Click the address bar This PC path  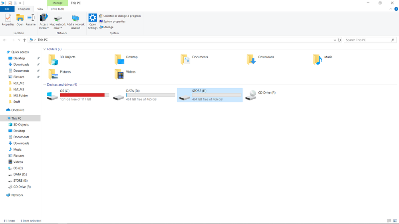click(x=42, y=40)
